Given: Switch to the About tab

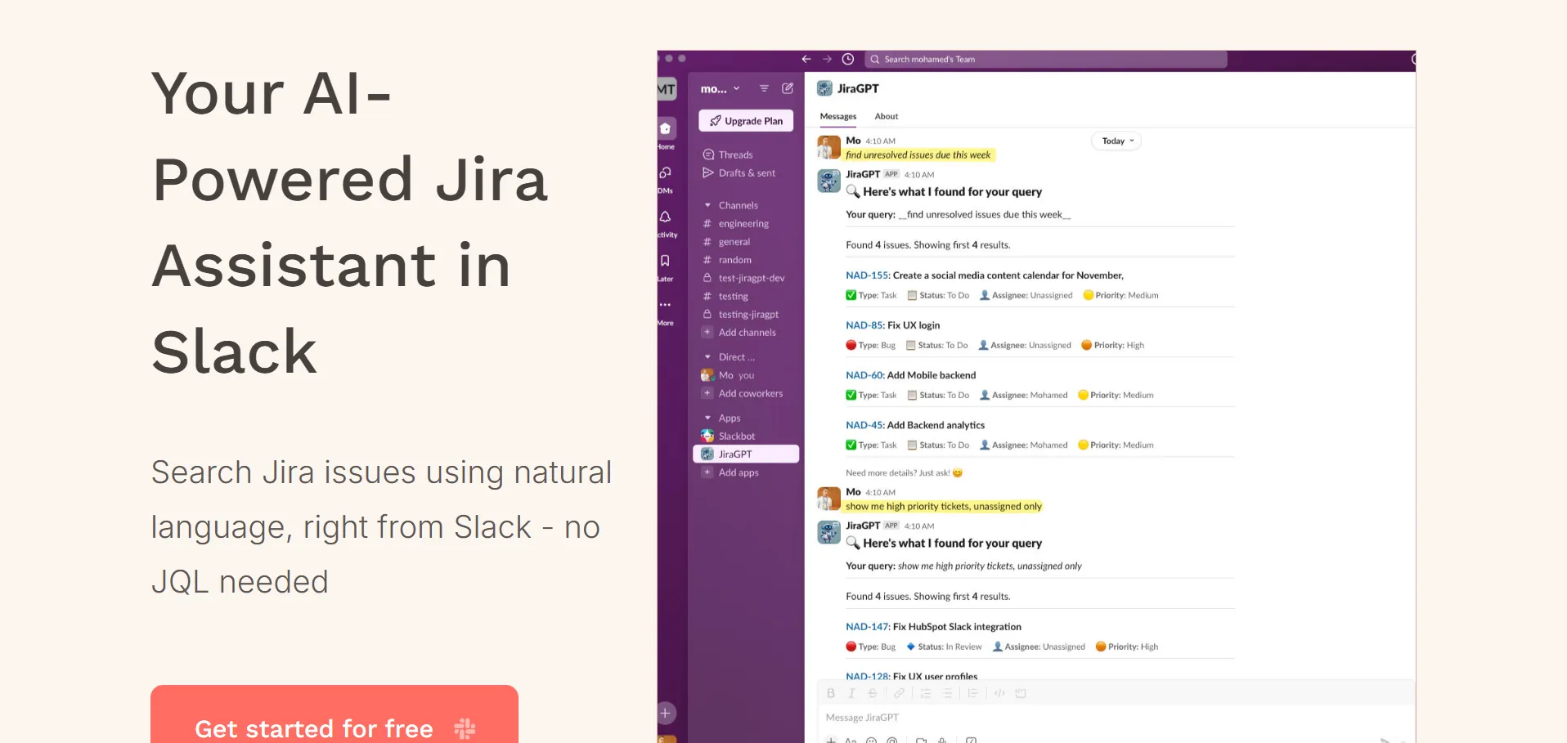Looking at the screenshot, I should [x=886, y=116].
